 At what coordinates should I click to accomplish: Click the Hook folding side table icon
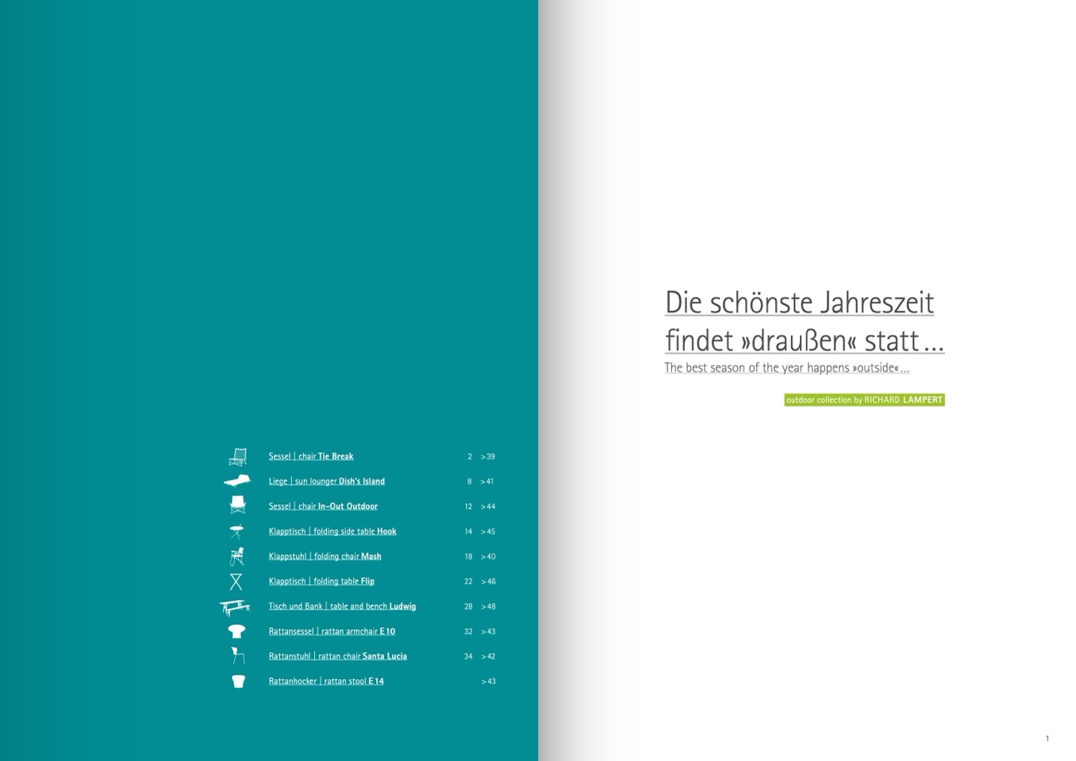[236, 531]
